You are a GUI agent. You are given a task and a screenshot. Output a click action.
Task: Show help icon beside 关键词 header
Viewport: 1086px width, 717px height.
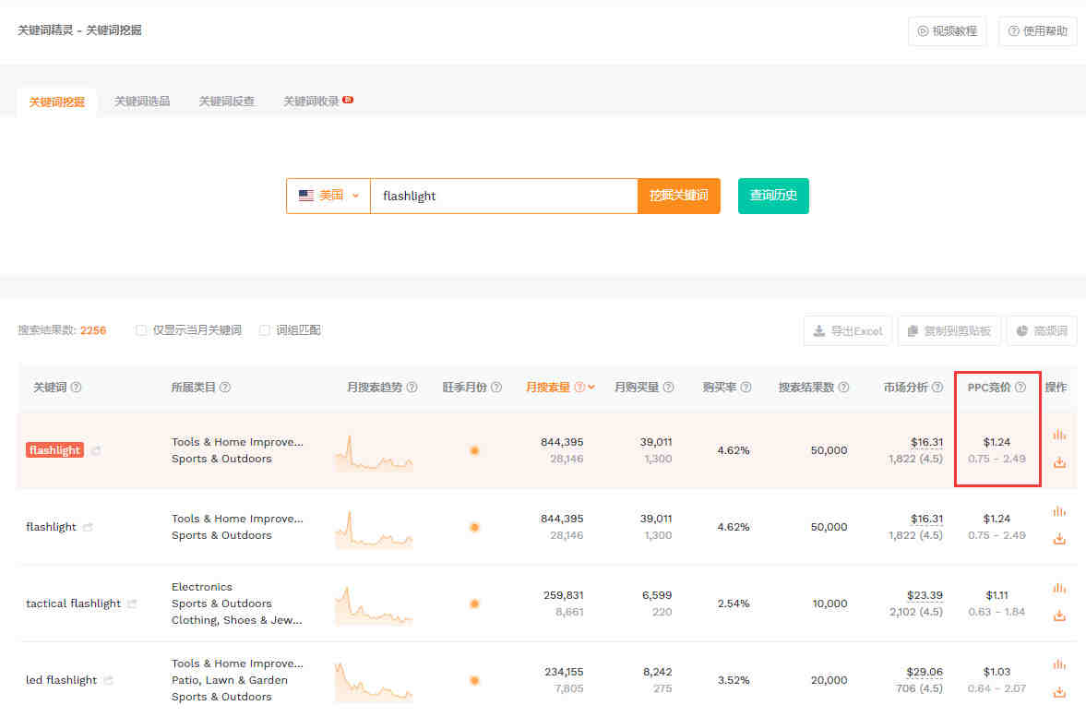(77, 388)
